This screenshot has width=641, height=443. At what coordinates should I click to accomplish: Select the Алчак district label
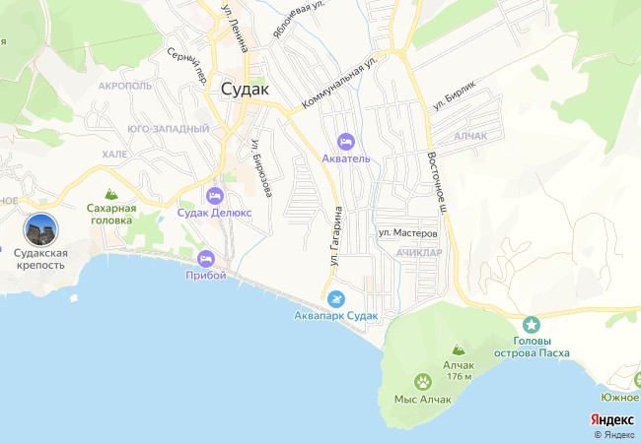tap(470, 136)
